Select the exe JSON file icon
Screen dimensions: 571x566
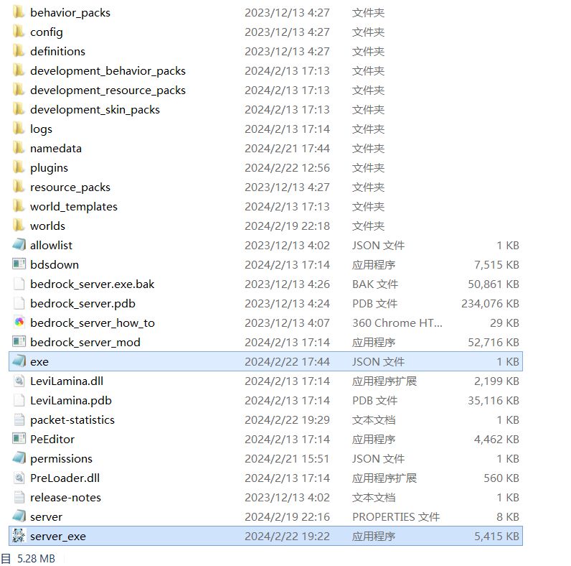19,361
